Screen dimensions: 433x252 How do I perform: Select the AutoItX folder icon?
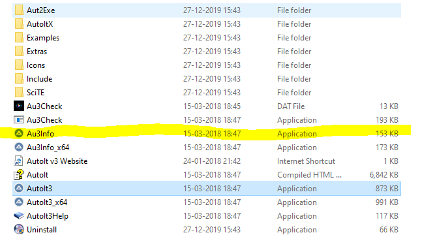pyautogui.click(x=19, y=24)
